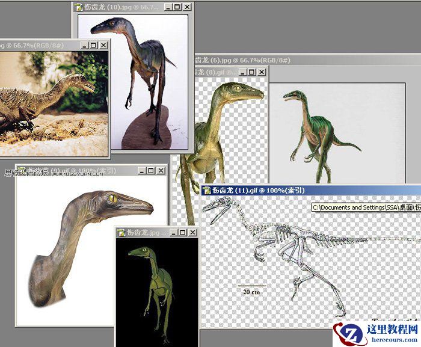The width and height of the screenshot is (421, 347).
Task: Minimize the 伤齿龙 (8).gif window
Action: pyautogui.click(x=243, y=72)
